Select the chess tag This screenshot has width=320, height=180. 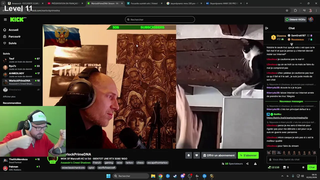click(140, 163)
